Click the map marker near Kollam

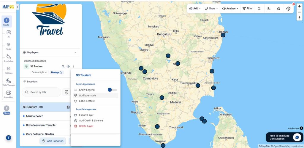pyautogui.click(x=157, y=127)
